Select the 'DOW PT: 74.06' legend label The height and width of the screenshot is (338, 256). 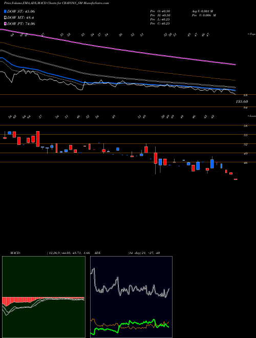21,24
